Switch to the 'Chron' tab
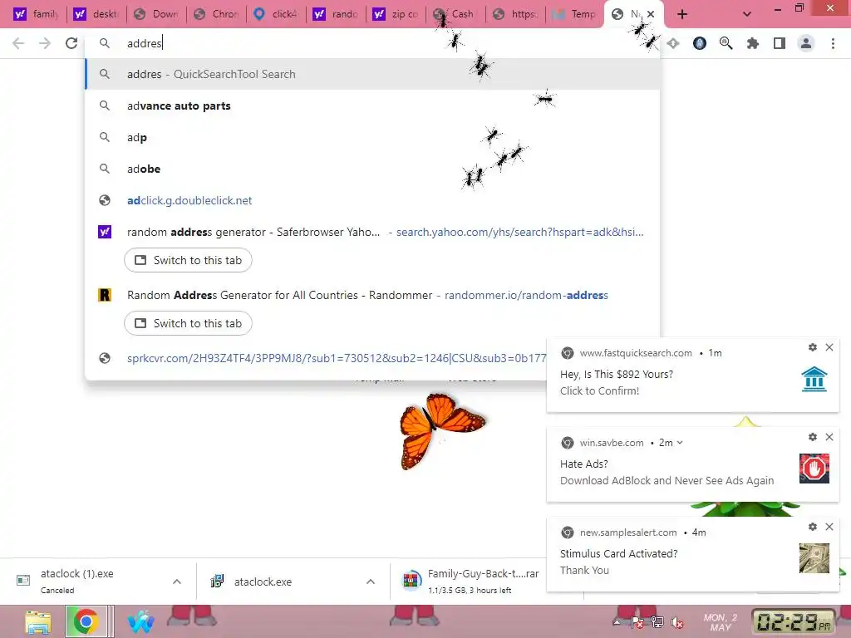The height and width of the screenshot is (638, 851). [216, 14]
